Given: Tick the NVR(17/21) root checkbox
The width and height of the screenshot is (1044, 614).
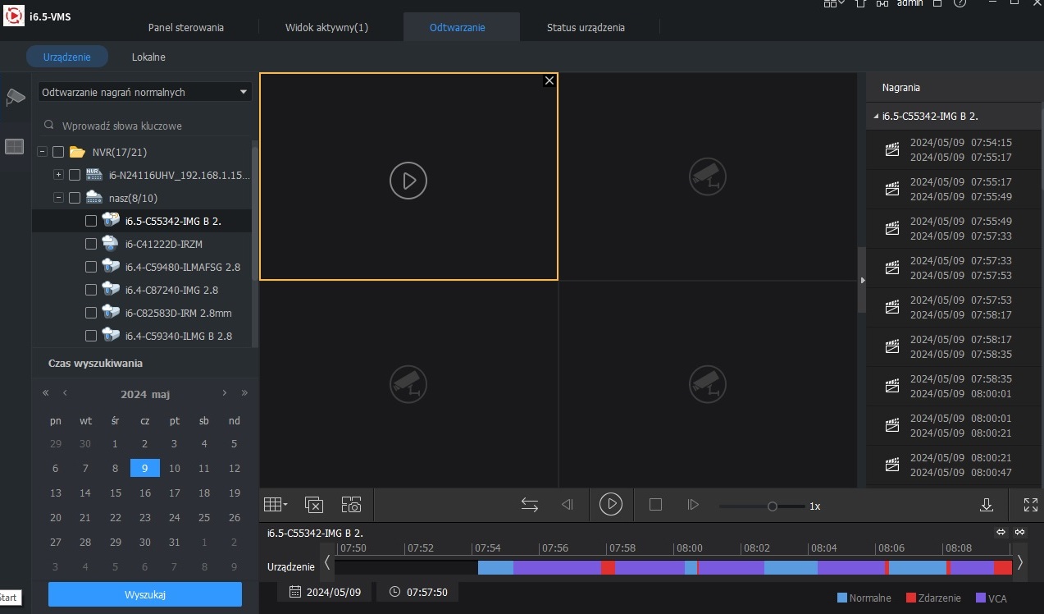Looking at the screenshot, I should tap(58, 152).
